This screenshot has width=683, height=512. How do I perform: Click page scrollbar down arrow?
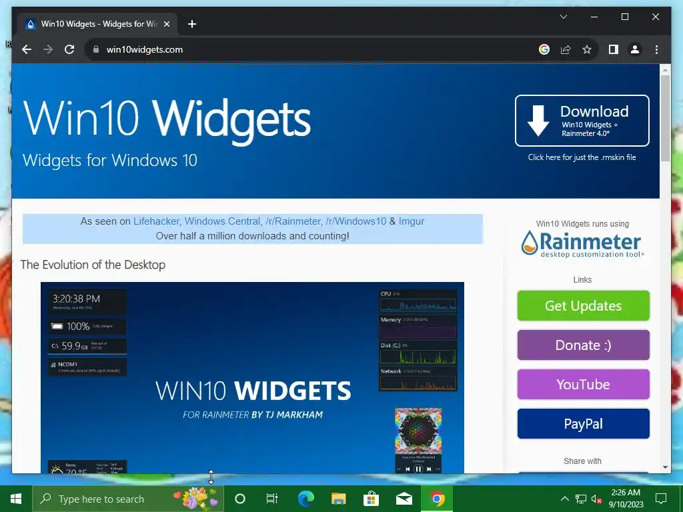[x=665, y=467]
